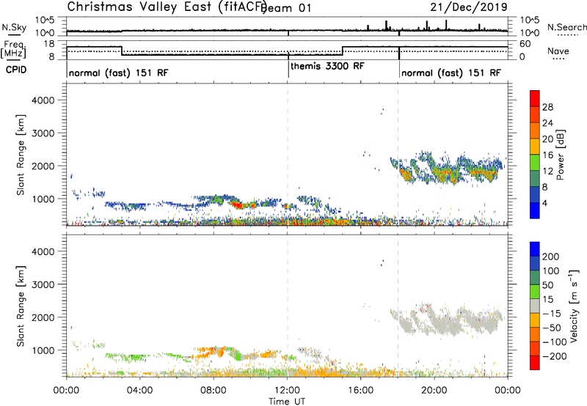Click the 'normal (fast) 151 RF' label after 18:00

pos(451,73)
